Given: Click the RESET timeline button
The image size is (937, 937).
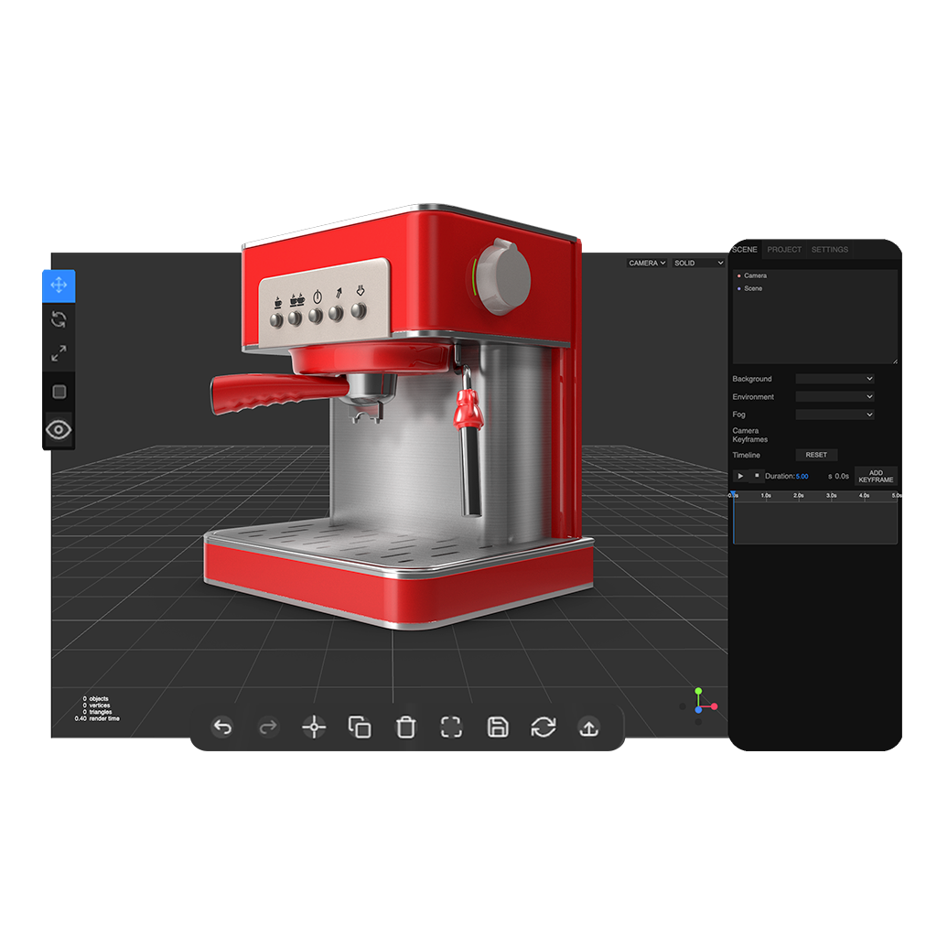Looking at the screenshot, I should (815, 455).
